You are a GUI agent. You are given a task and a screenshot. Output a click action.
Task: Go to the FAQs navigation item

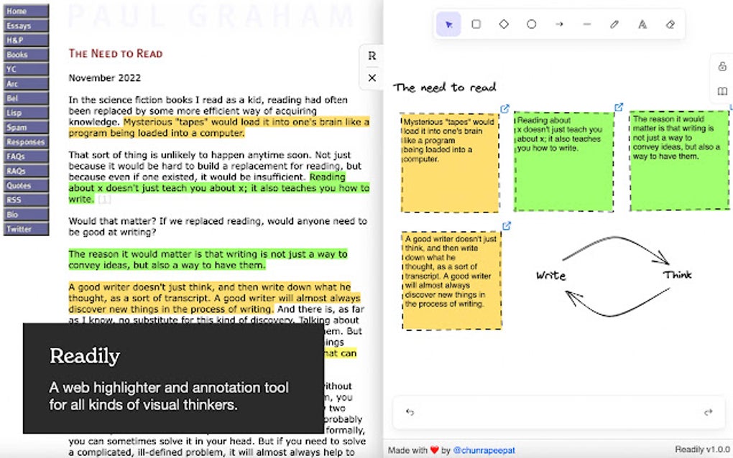26,156
